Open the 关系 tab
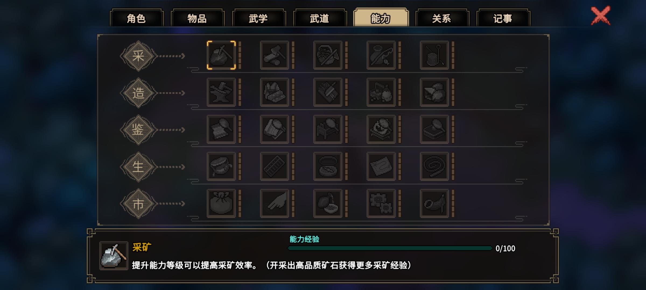Image resolution: width=646 pixels, height=290 pixels. tap(442, 18)
